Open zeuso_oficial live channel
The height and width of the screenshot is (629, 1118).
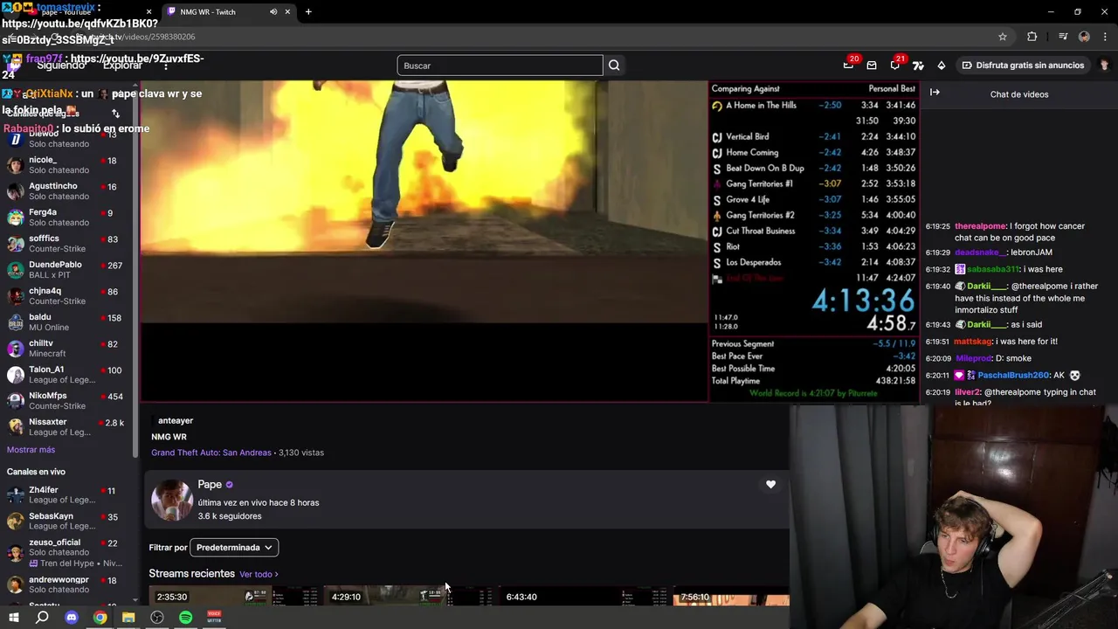click(68, 552)
